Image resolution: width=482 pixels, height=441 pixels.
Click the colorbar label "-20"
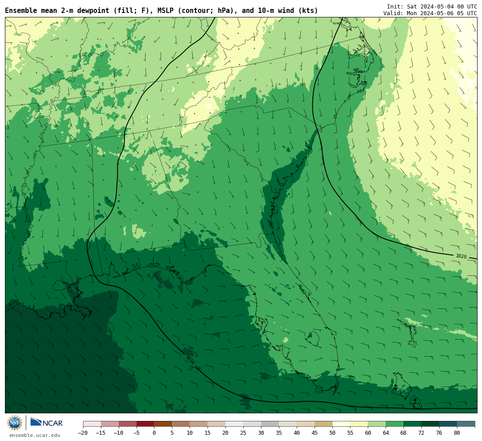point(83,433)
